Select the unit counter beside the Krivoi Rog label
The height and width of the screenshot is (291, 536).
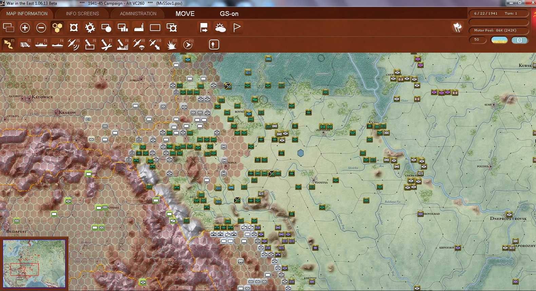[x=458, y=248]
